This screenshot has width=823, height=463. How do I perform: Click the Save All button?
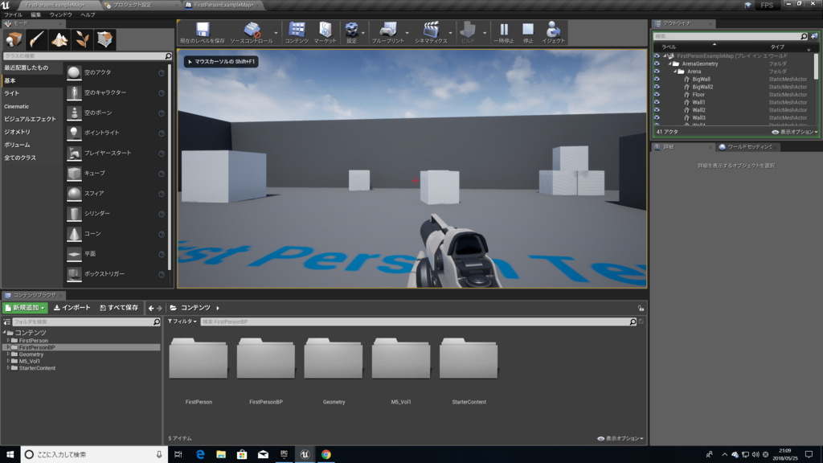(119, 308)
